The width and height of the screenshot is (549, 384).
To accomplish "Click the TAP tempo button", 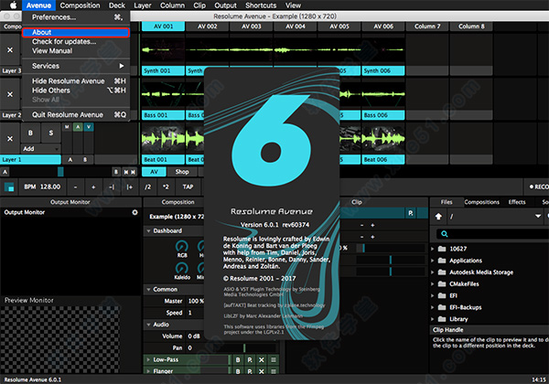I will [188, 187].
